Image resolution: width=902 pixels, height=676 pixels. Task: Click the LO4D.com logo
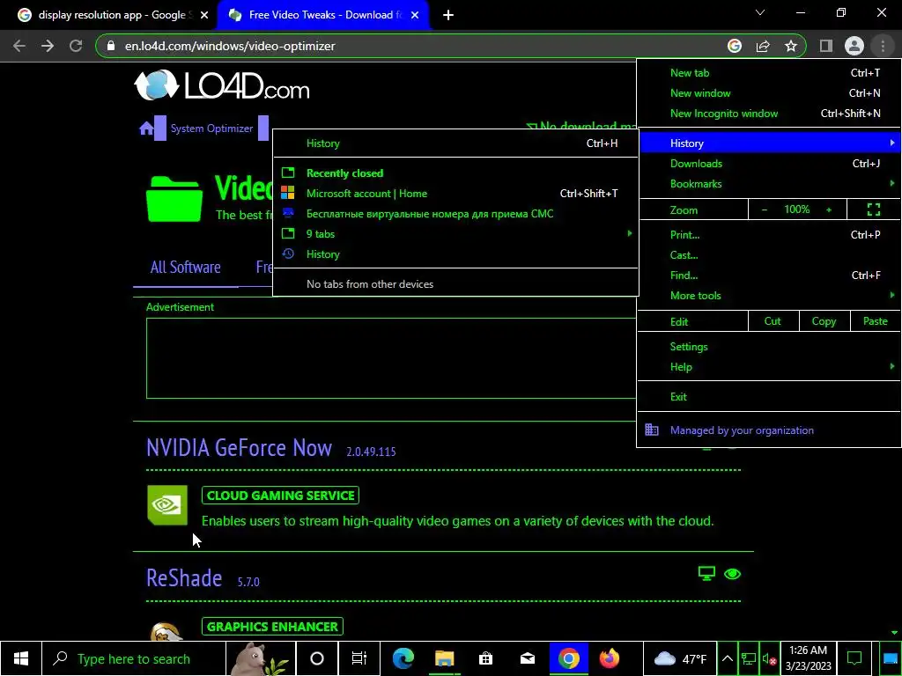222,85
